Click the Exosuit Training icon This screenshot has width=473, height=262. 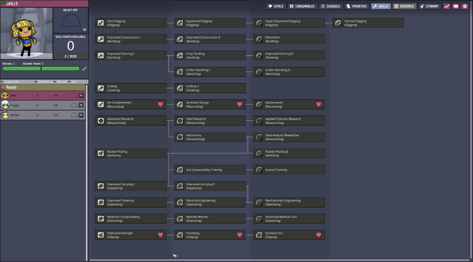259,170
